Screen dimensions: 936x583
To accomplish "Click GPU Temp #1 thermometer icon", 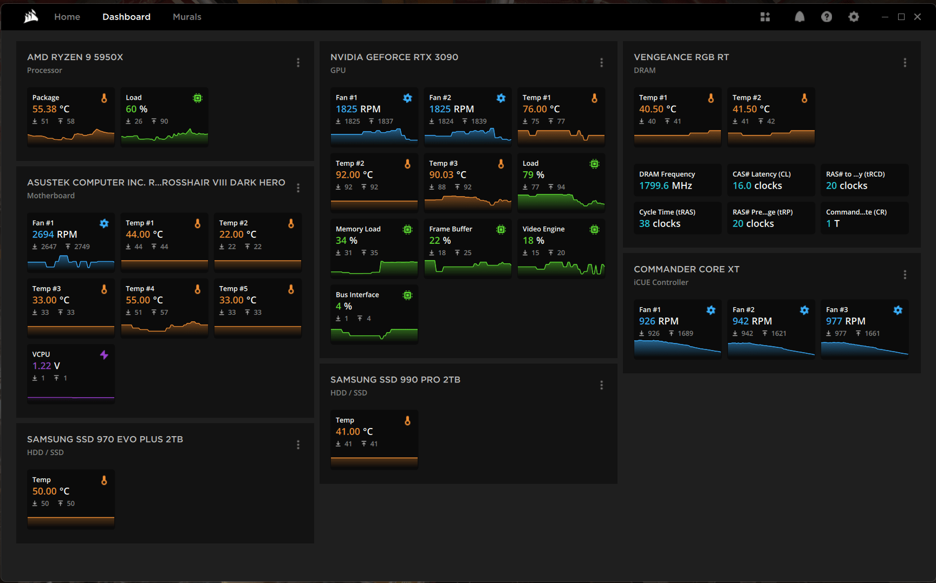I will pyautogui.click(x=594, y=98).
